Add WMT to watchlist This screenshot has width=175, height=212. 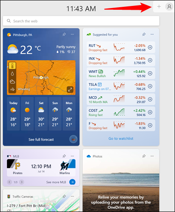point(150,73)
